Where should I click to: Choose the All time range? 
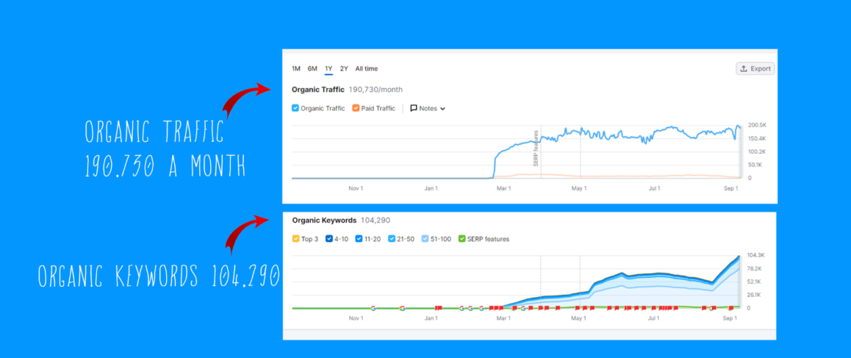(367, 68)
